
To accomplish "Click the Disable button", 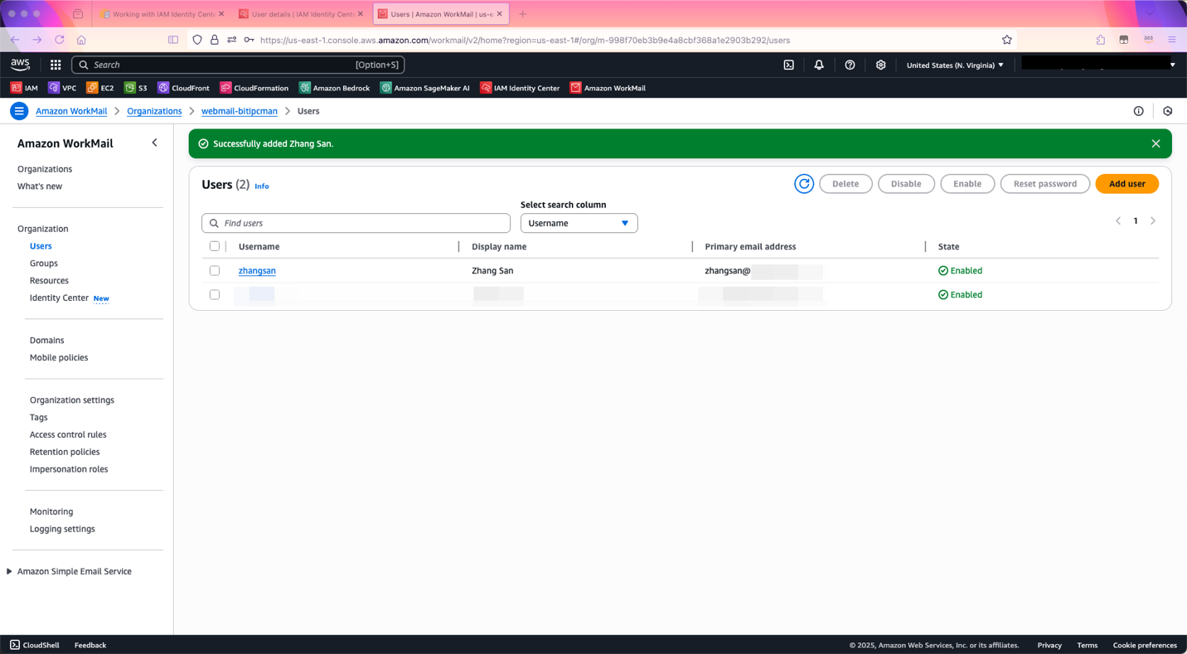I will click(906, 184).
